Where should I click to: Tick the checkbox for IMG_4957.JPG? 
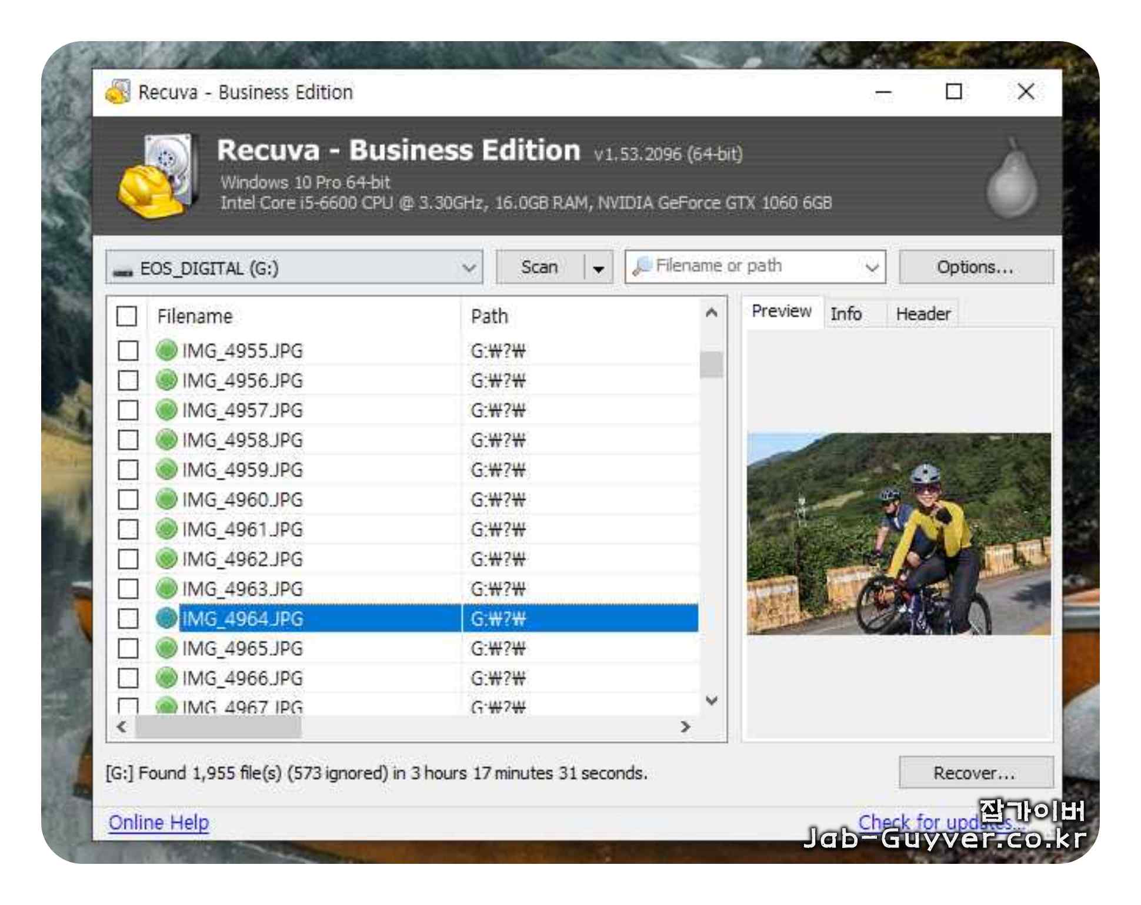tap(128, 410)
